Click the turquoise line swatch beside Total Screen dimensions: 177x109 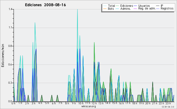(105, 6)
